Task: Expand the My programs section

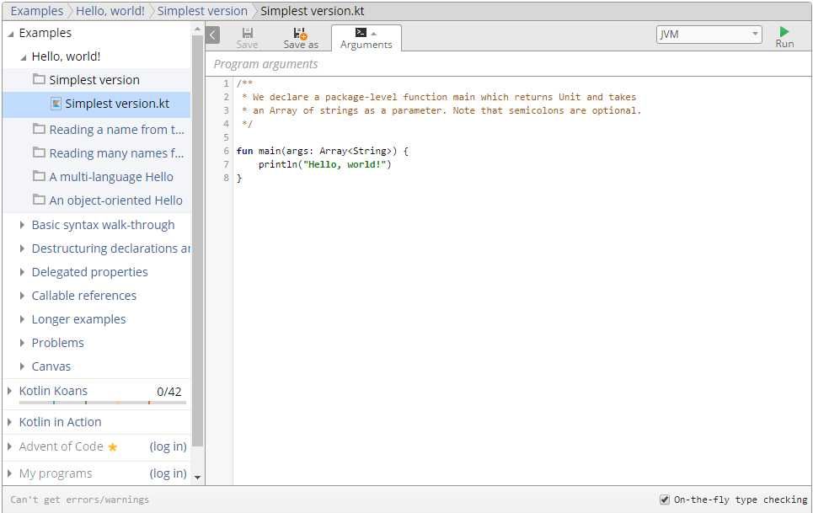Action: pyautogui.click(x=9, y=473)
